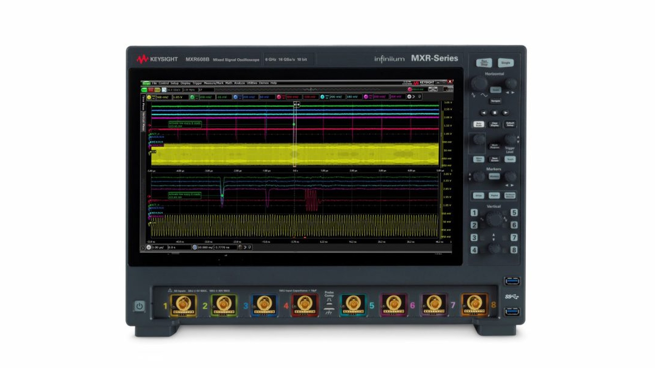Screen dimensions: 655x368
Task: Open the Help menu
Action: tap(274, 83)
